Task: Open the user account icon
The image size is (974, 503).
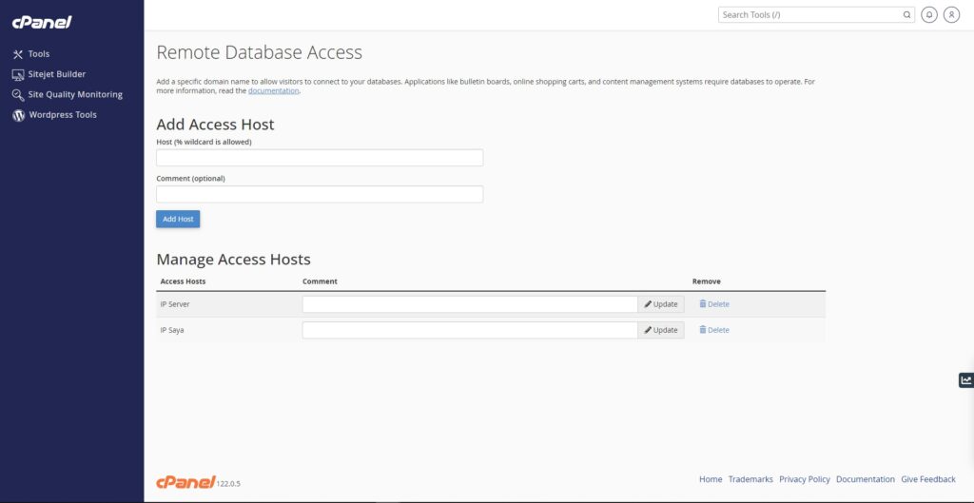Action: (x=951, y=15)
